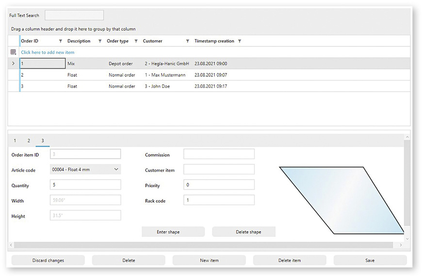Sort by the Customer column header
Viewport: 423px width, 278px height.
[x=152, y=41]
